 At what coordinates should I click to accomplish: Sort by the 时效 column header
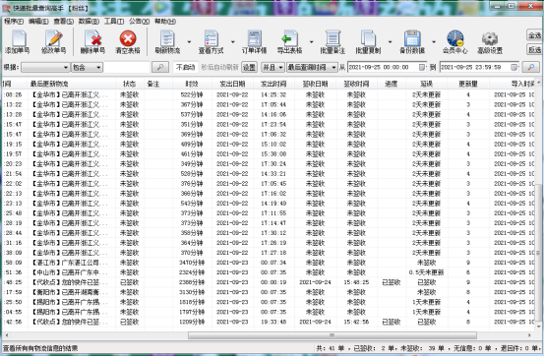click(192, 84)
